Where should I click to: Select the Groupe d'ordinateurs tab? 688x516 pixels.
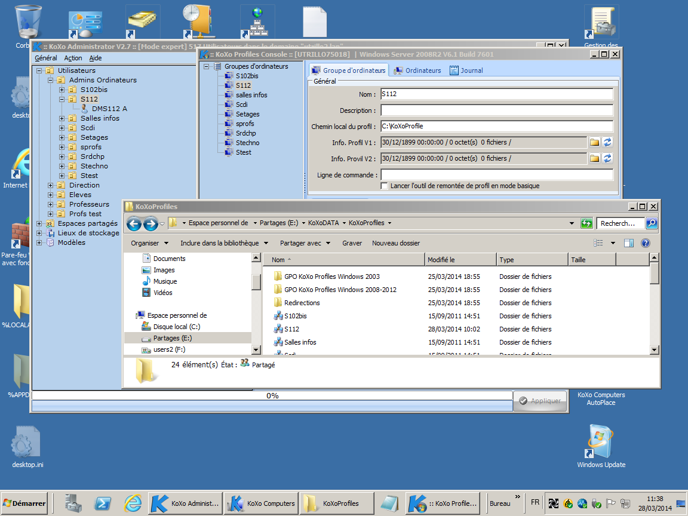(349, 70)
